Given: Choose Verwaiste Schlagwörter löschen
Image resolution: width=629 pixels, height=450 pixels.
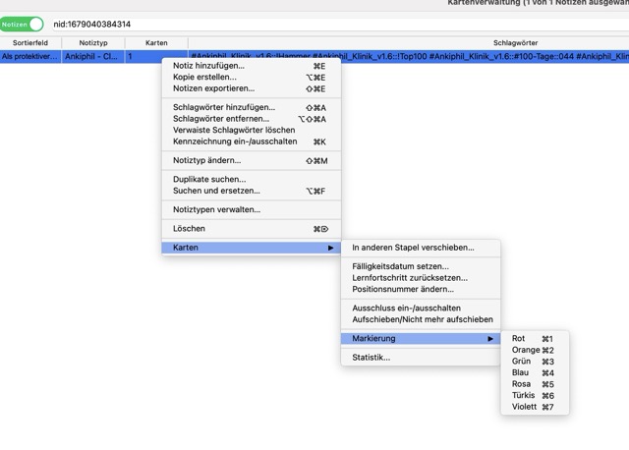Looking at the screenshot, I should tap(234, 130).
